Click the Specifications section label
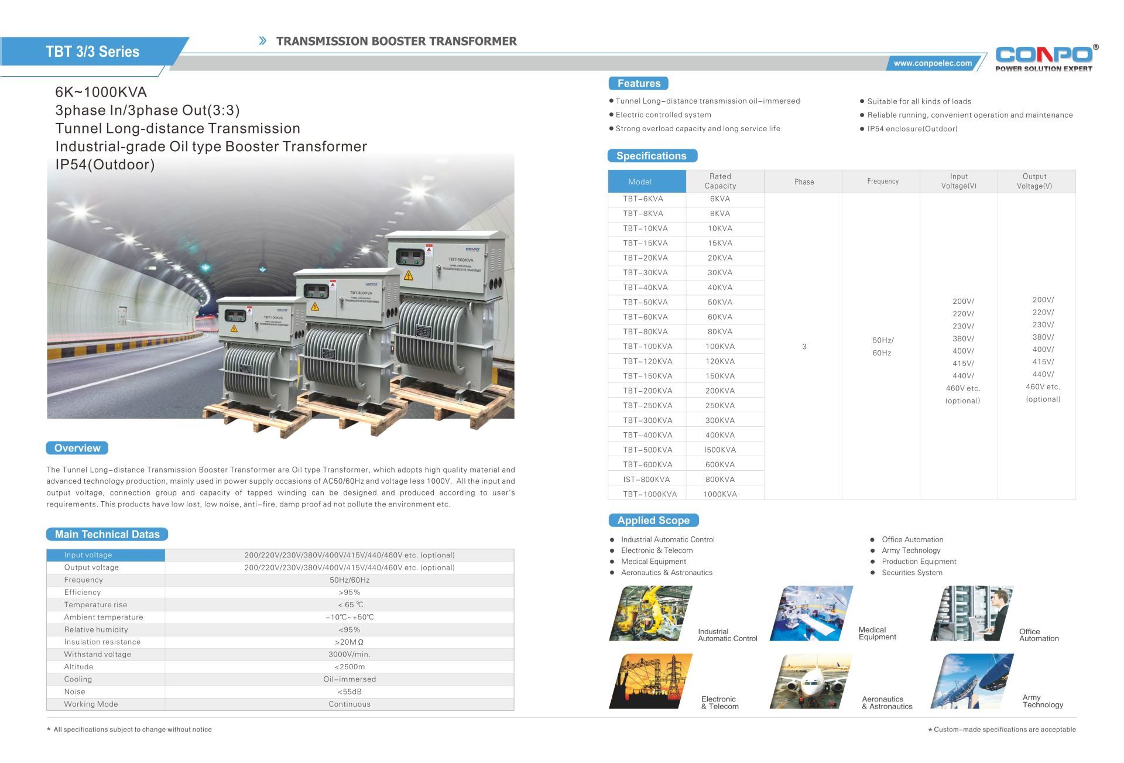1124x763 pixels. coord(652,156)
